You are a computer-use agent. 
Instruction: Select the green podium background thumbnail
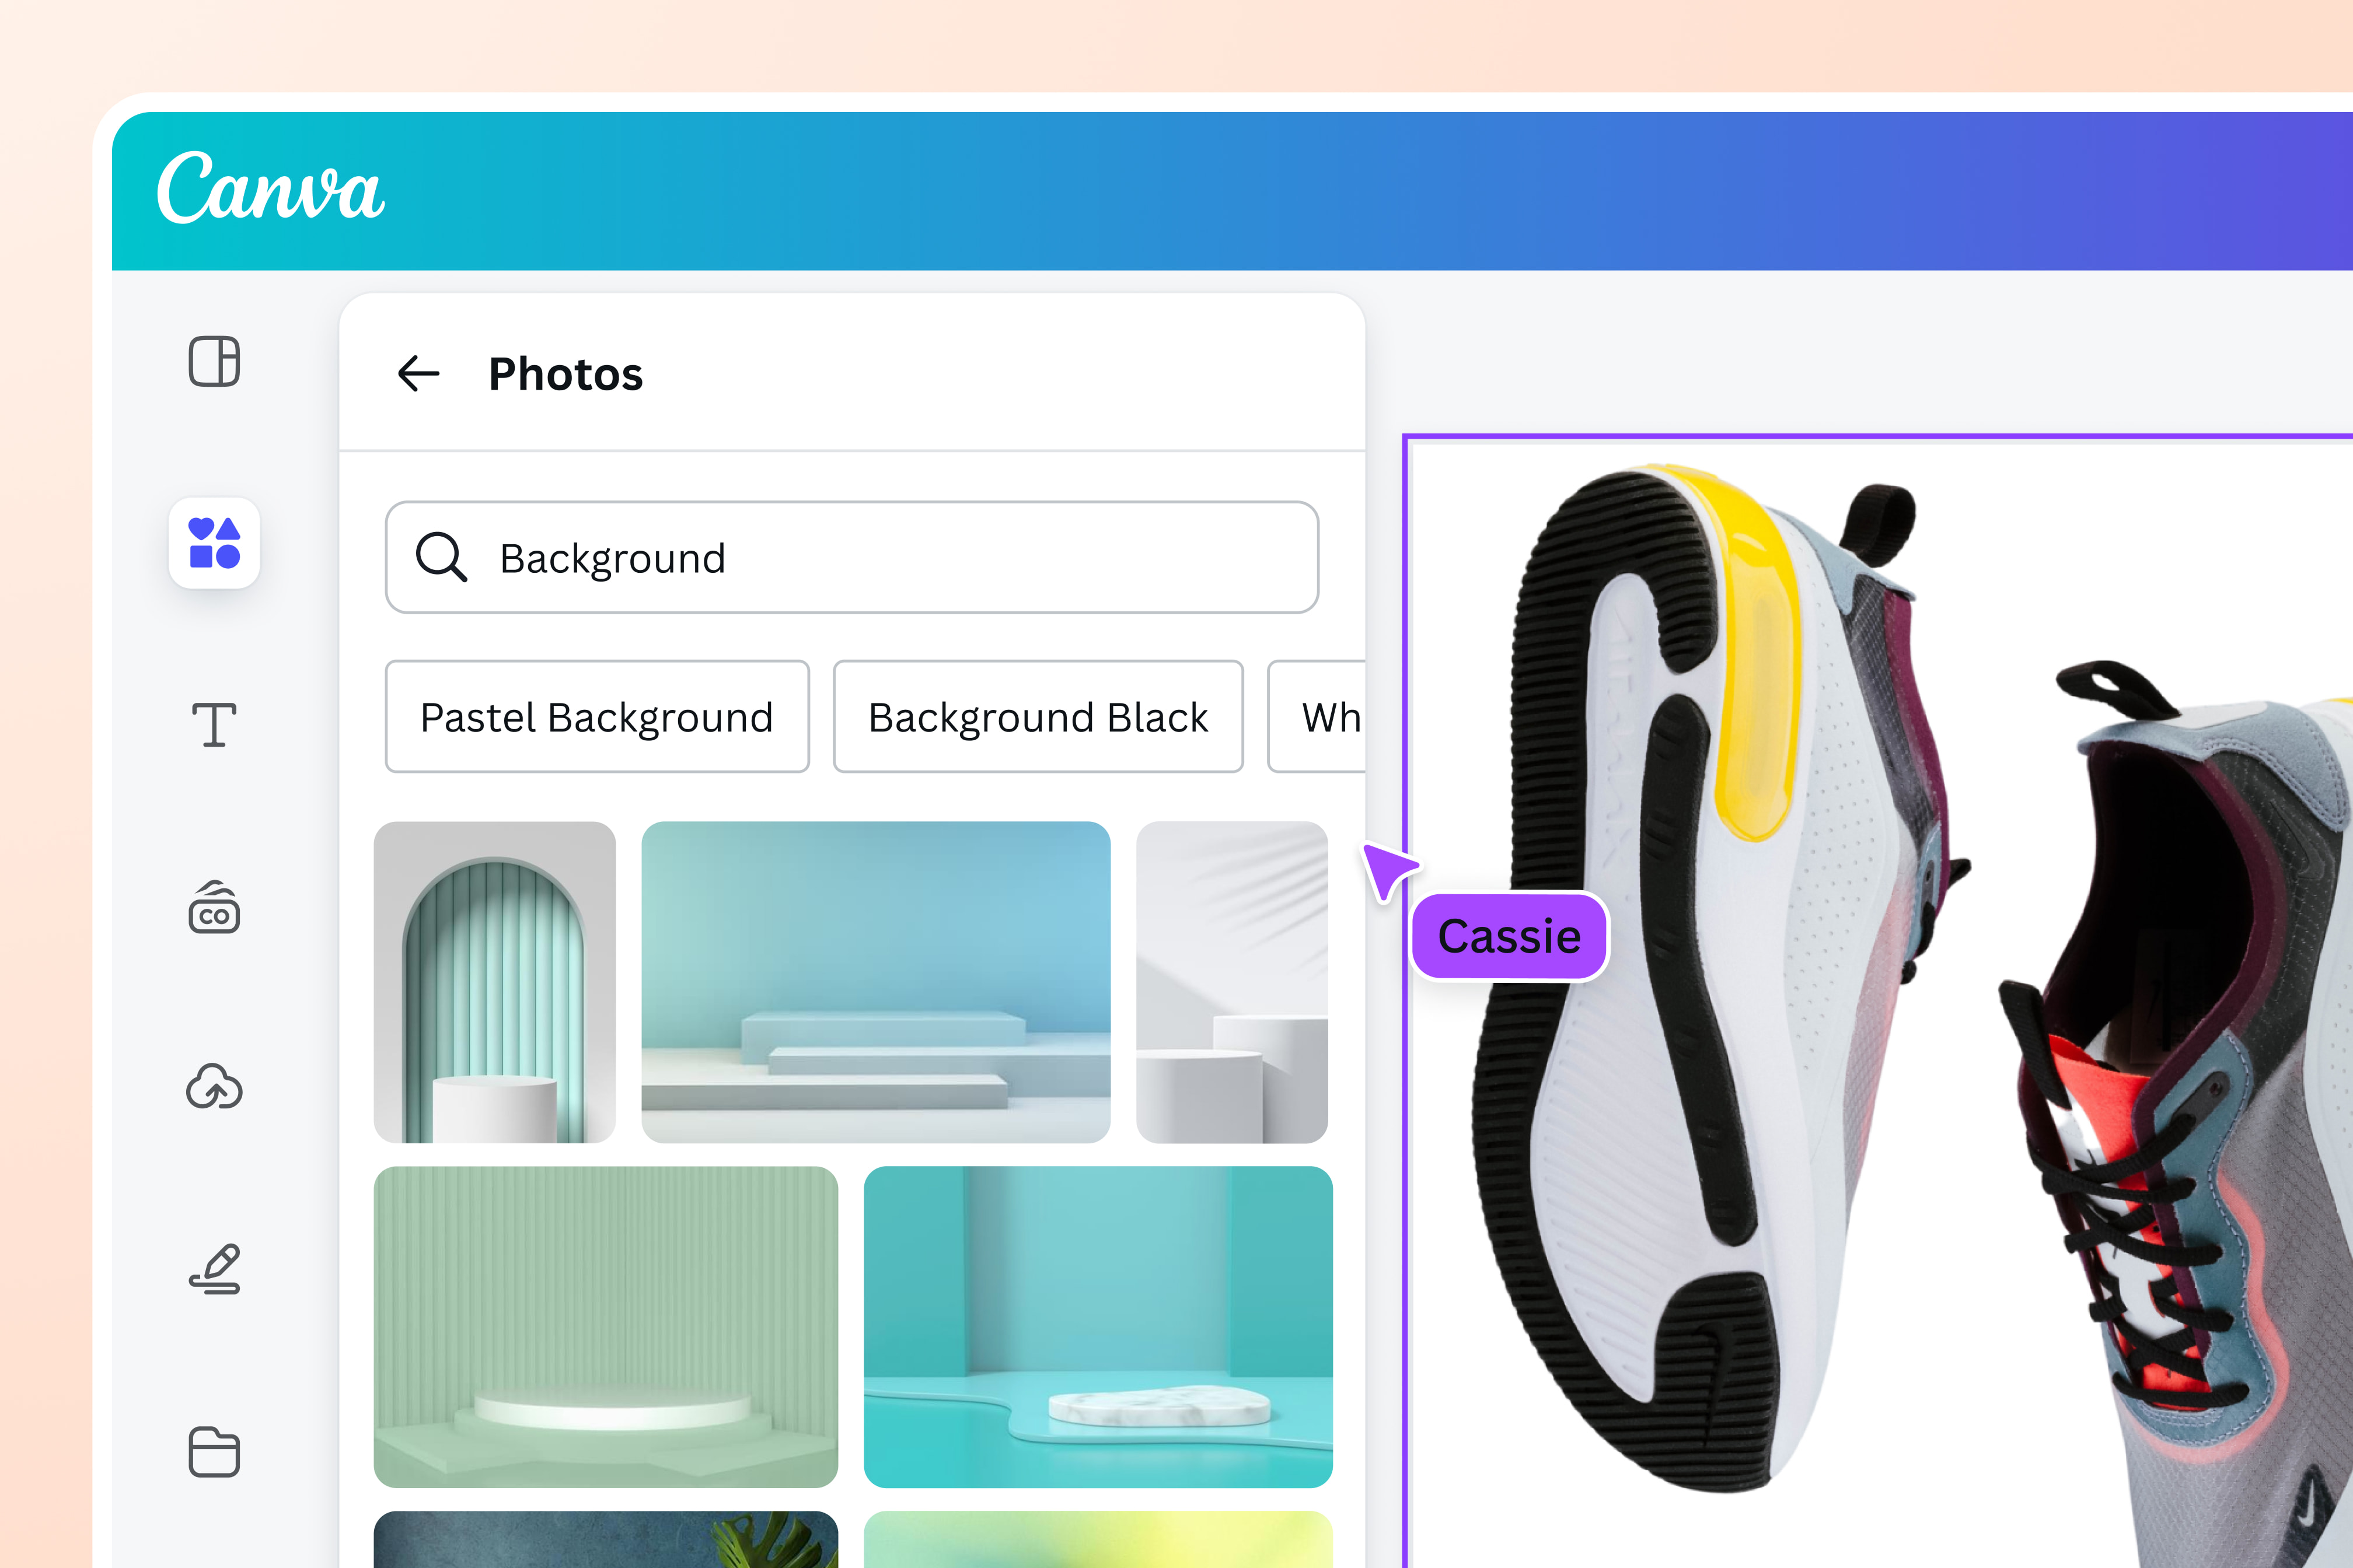605,1324
